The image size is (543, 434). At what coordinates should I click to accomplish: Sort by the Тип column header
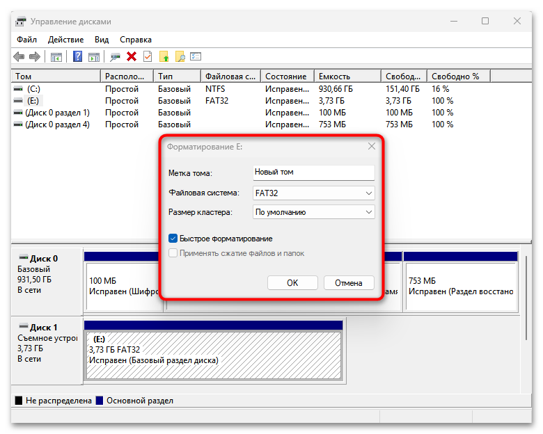177,76
